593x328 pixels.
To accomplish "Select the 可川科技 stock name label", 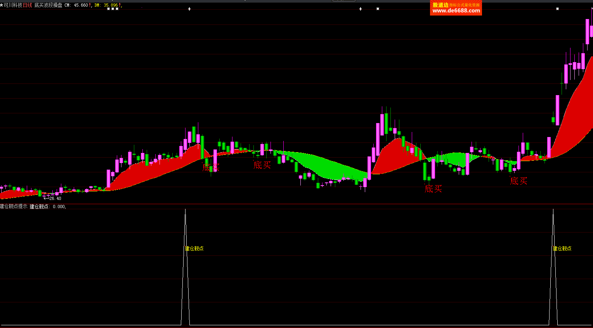I will click(13, 5).
